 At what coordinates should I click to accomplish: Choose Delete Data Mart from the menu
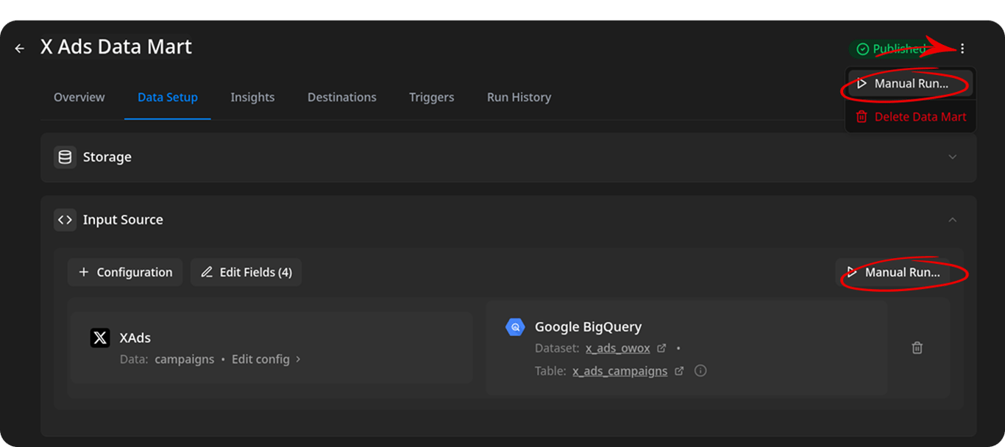(911, 117)
